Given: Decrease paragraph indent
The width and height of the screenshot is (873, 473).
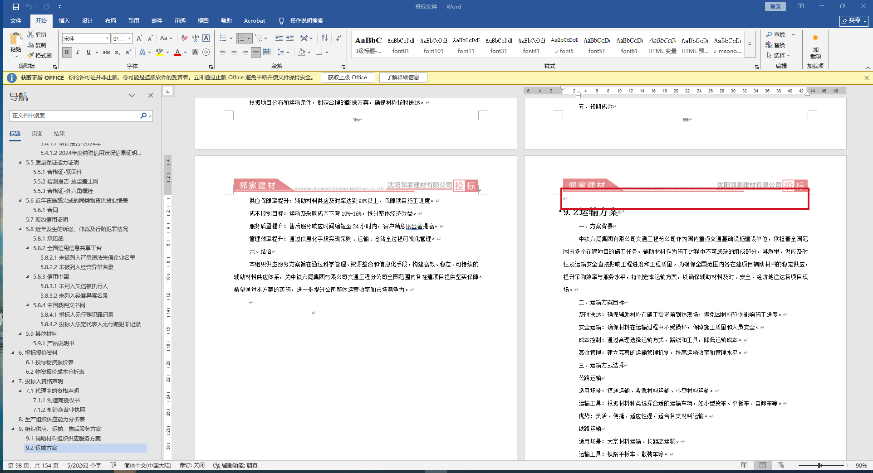Looking at the screenshot, I should point(279,39).
